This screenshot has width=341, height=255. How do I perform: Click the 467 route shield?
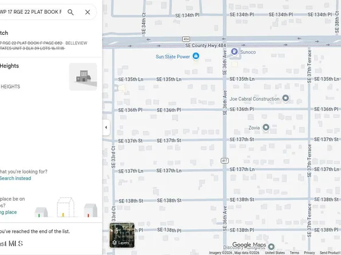point(225,161)
